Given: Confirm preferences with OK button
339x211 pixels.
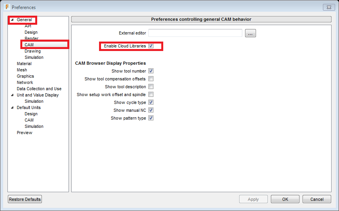Looking at the screenshot, I should 285,199.
